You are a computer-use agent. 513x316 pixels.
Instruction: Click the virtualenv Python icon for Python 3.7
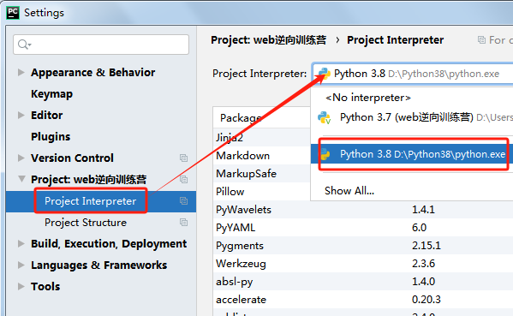[325, 117]
